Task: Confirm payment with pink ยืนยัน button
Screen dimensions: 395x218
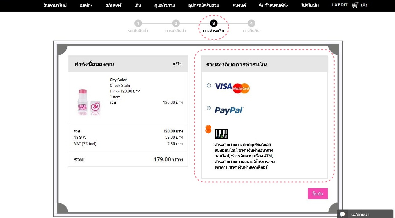Action: pos(318,194)
